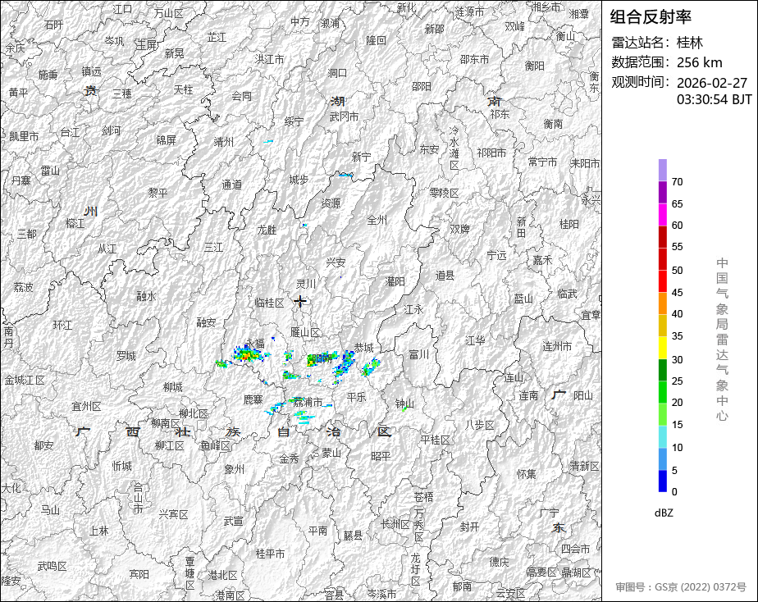Click the 衡阳 map label
This screenshot has width=758, height=602.
[x=535, y=66]
